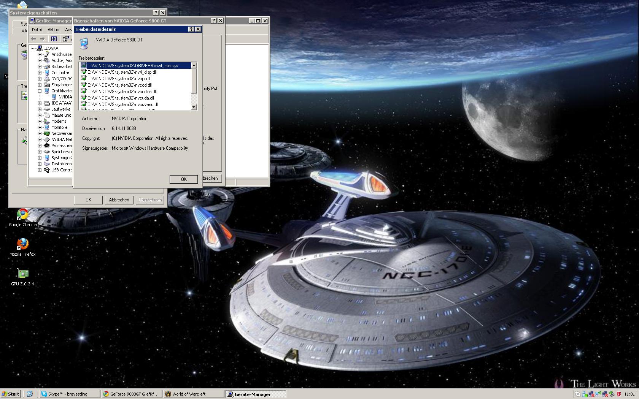Collapse the Grafikkarte tree node

[x=40, y=91]
